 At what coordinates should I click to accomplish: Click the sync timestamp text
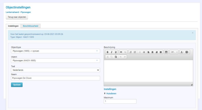click(x=37, y=34)
